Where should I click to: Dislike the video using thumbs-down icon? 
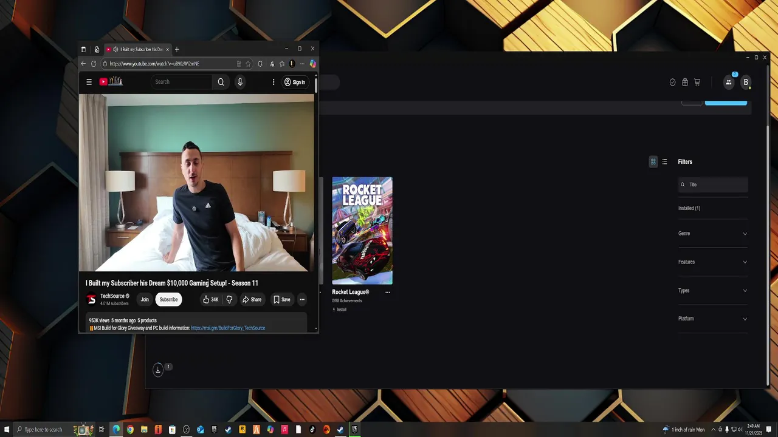click(x=229, y=299)
